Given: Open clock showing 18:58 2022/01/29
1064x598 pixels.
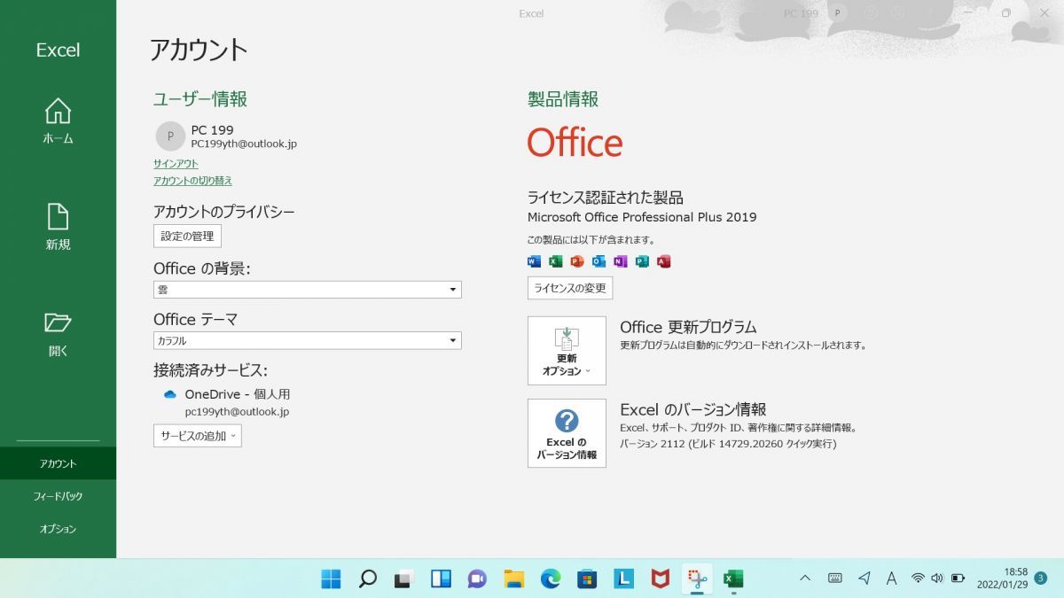Looking at the screenshot, I should tap(1002, 579).
